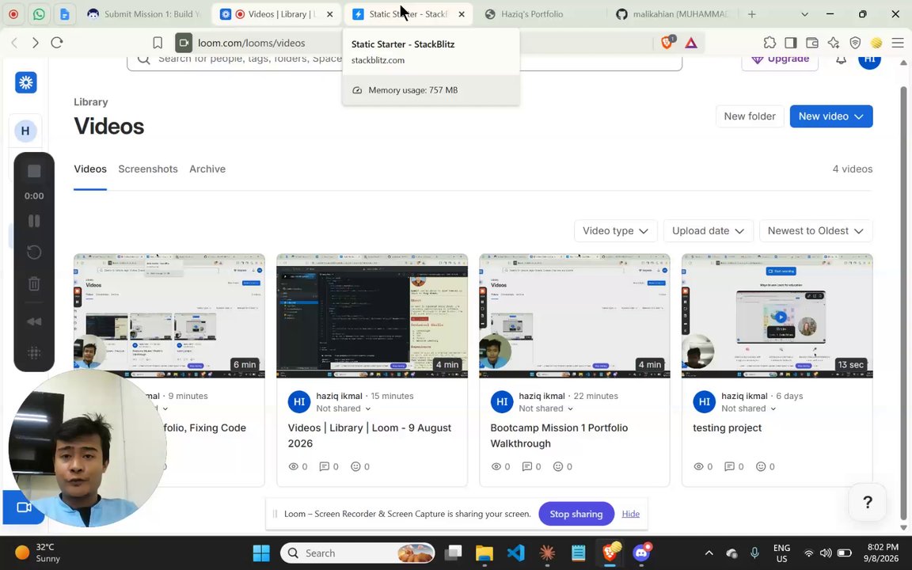Open the Bootcamp Mission 1 Portfolio thumbnail
The image size is (912, 570).
tap(574, 316)
